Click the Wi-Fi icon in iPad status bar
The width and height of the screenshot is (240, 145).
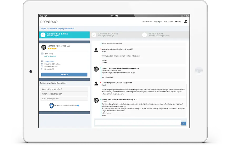[46, 16]
